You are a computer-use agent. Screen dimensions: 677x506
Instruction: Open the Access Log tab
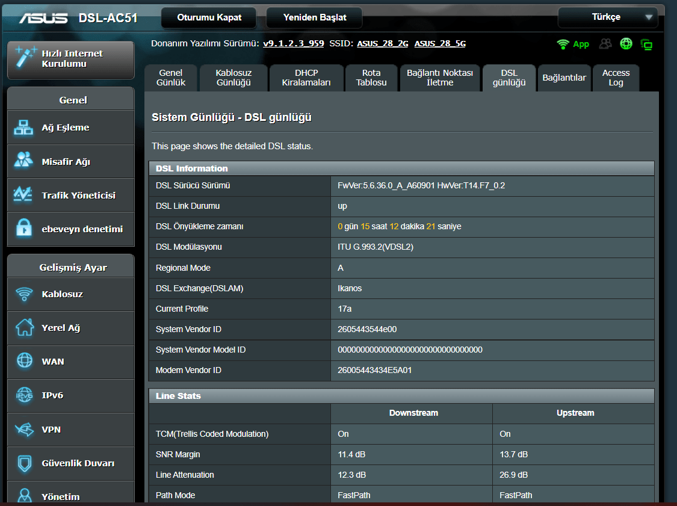(x=616, y=78)
